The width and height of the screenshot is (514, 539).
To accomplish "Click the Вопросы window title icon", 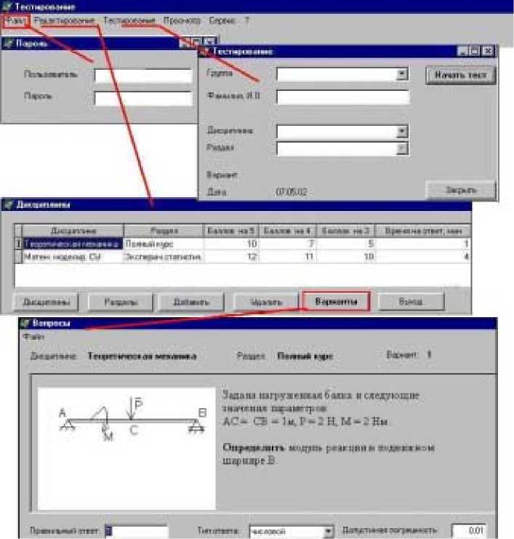I will coord(25,323).
